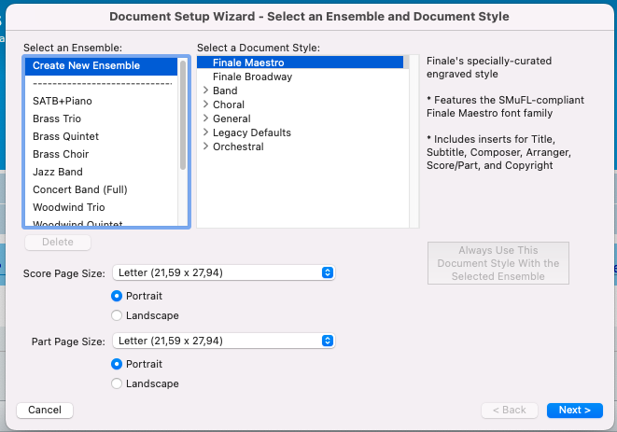Image resolution: width=617 pixels, height=432 pixels.
Task: Choose SATB+Piano ensemble
Action: point(63,101)
